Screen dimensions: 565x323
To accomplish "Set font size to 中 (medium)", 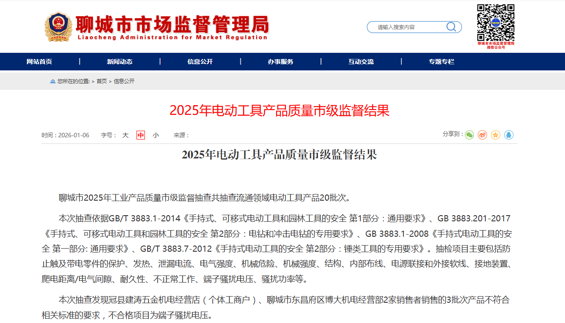I will coord(140,135).
